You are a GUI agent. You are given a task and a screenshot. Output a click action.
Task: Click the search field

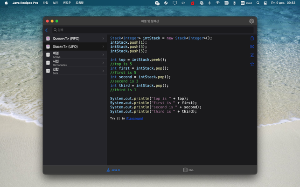tap(153, 30)
